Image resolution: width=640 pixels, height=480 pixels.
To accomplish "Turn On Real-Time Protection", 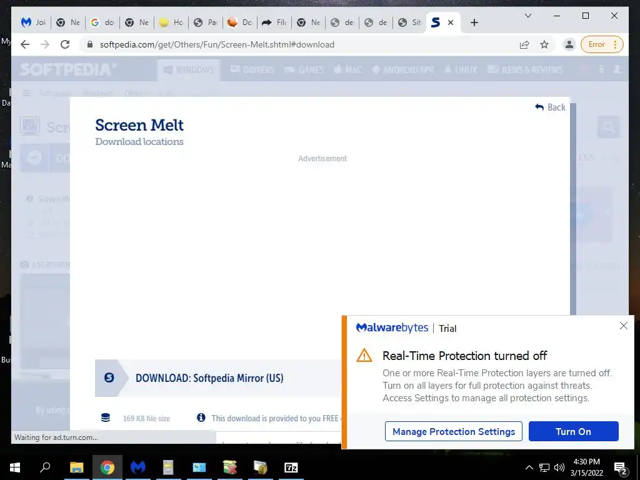I will coord(574,431).
